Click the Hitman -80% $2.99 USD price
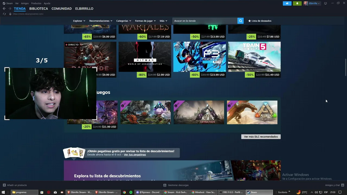This screenshot has width=347, height=195. [154, 75]
